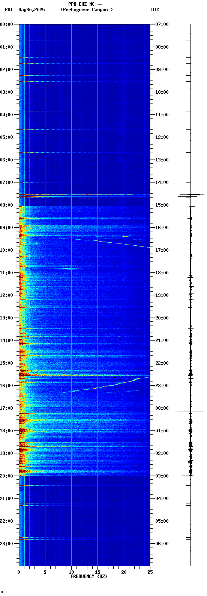Click the PDT time label '16:00'
This screenshot has width=207, height=596.
(6, 386)
